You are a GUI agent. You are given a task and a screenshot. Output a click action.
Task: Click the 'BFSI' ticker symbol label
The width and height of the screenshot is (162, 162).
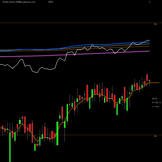51,2
